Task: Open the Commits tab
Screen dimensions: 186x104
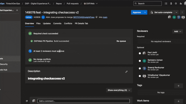Action: 57,23
